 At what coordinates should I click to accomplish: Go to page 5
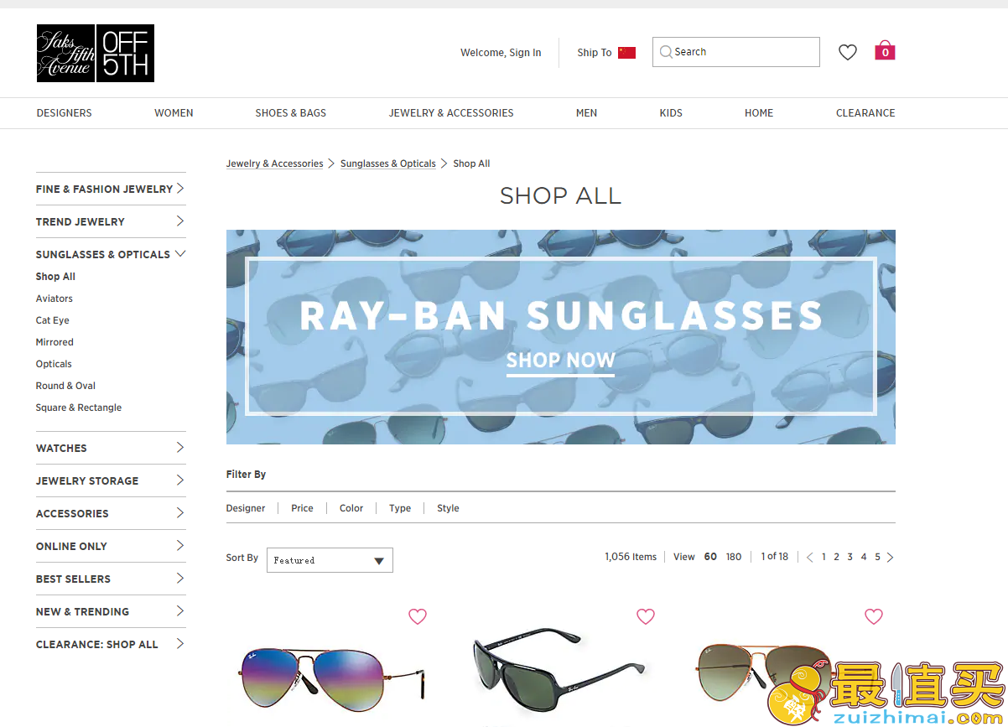[x=877, y=557]
